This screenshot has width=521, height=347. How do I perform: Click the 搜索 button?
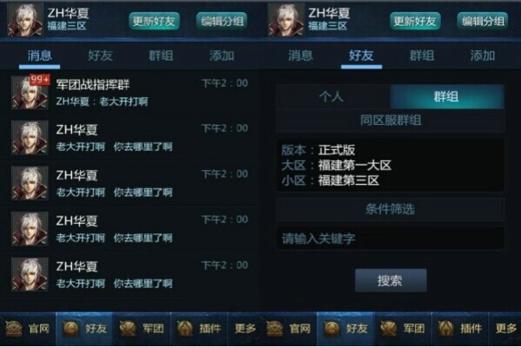pos(391,280)
